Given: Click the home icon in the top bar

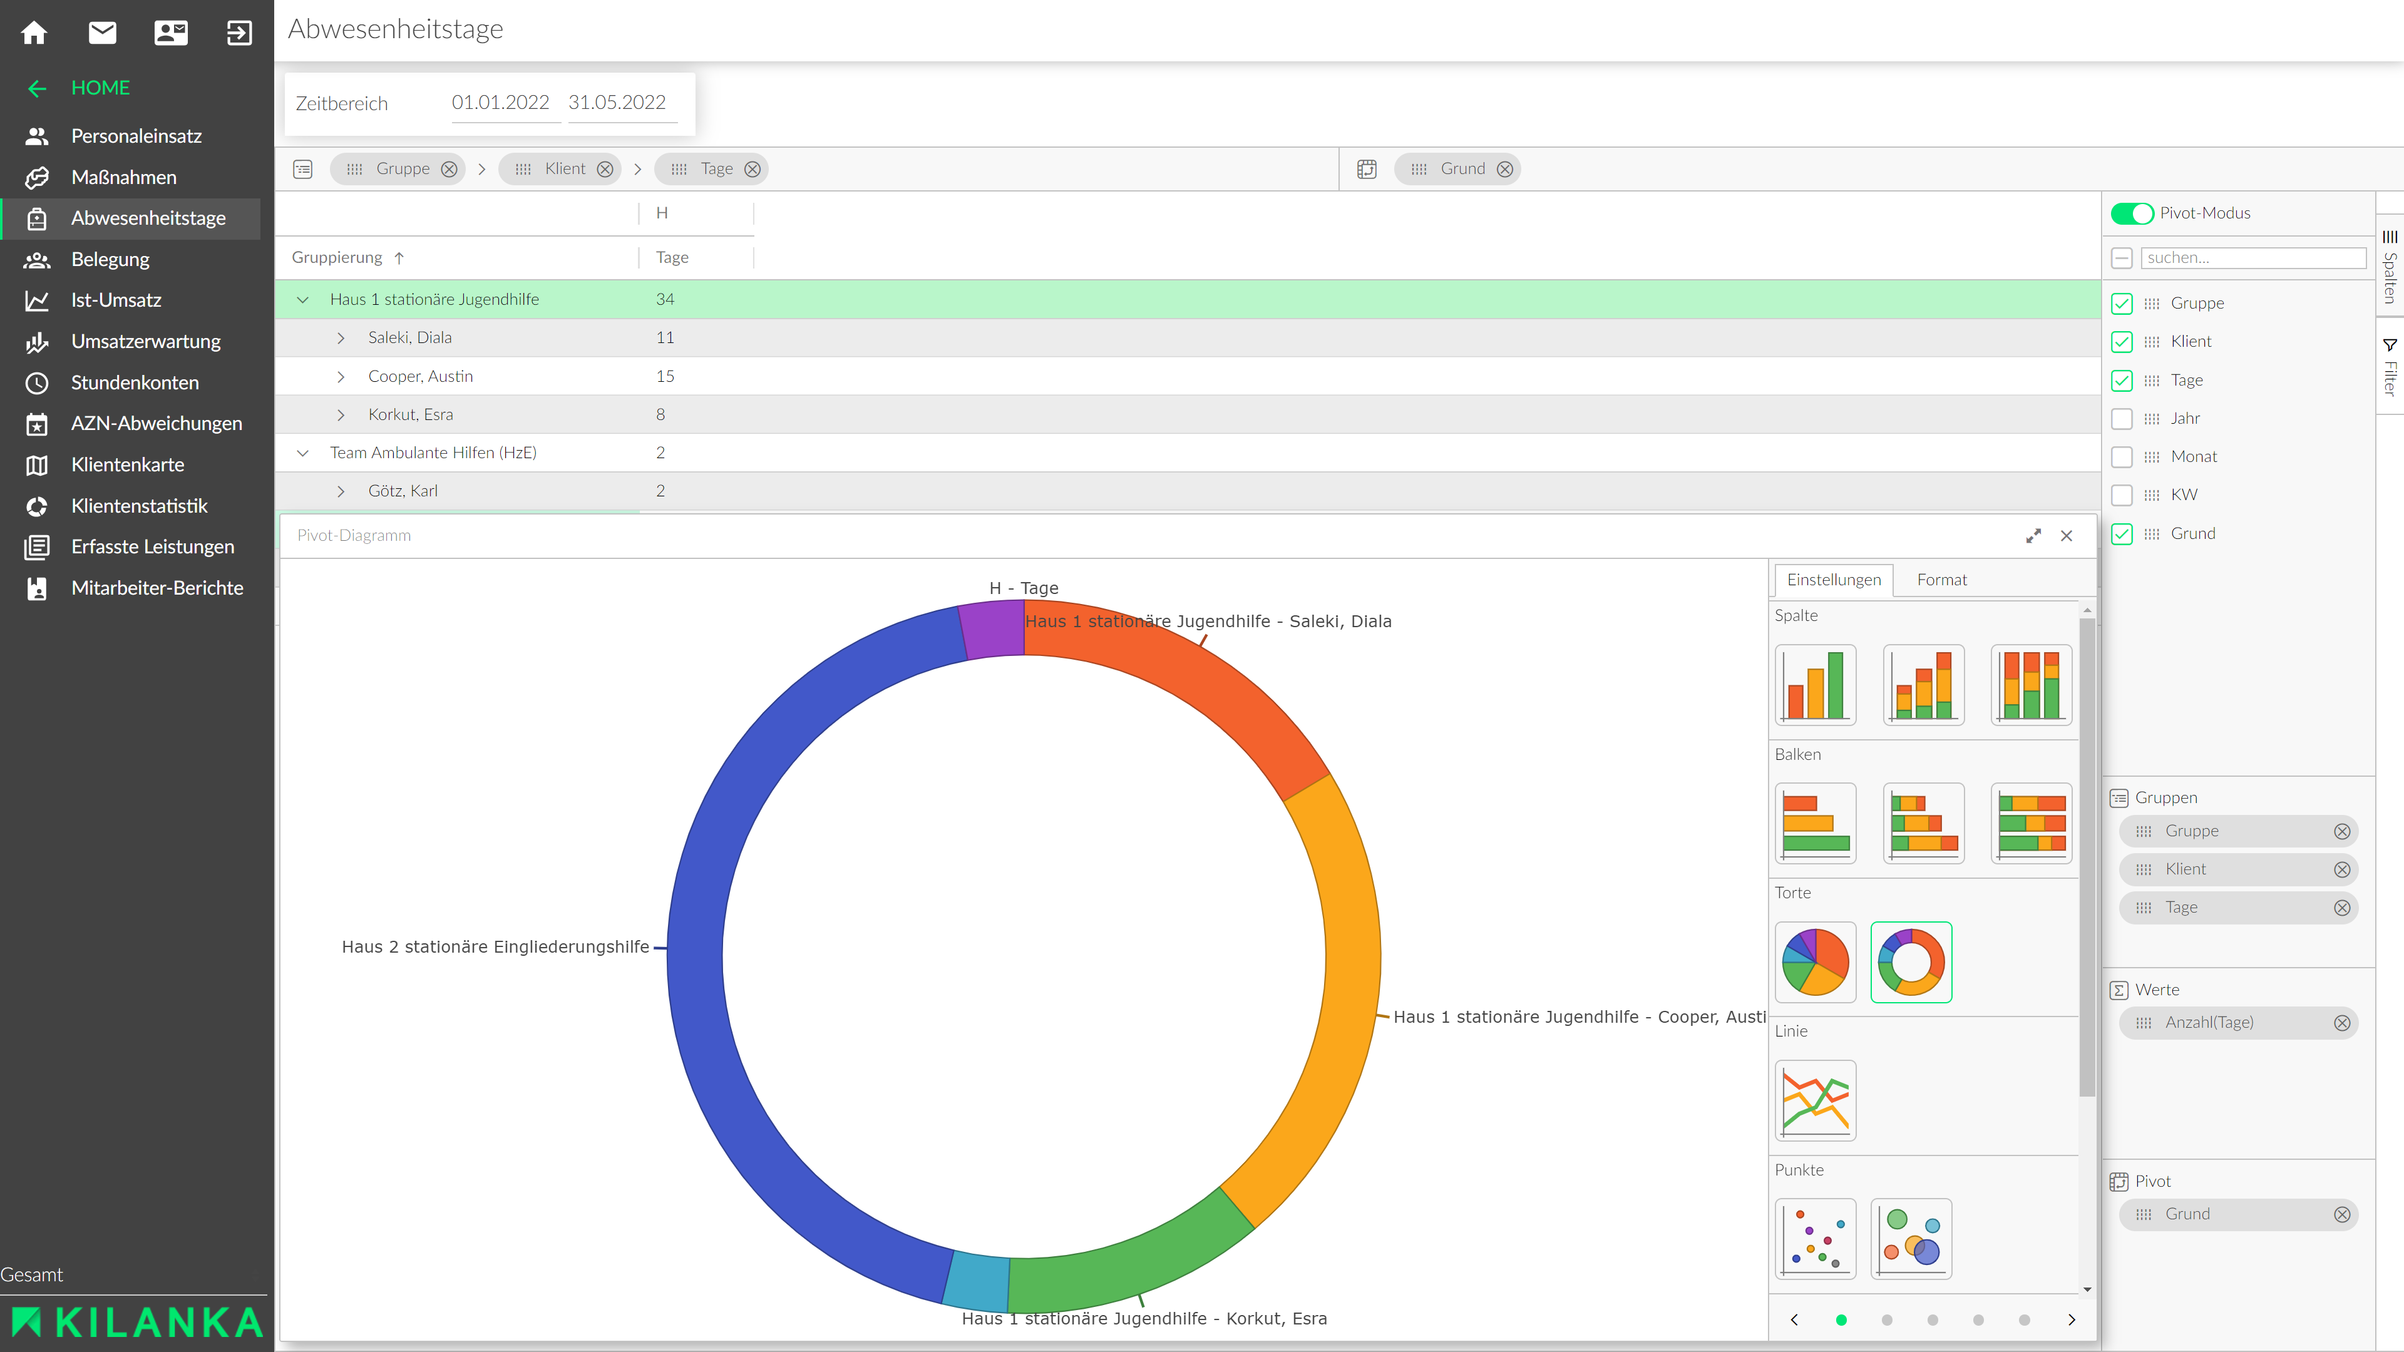Looking at the screenshot, I should [x=34, y=33].
